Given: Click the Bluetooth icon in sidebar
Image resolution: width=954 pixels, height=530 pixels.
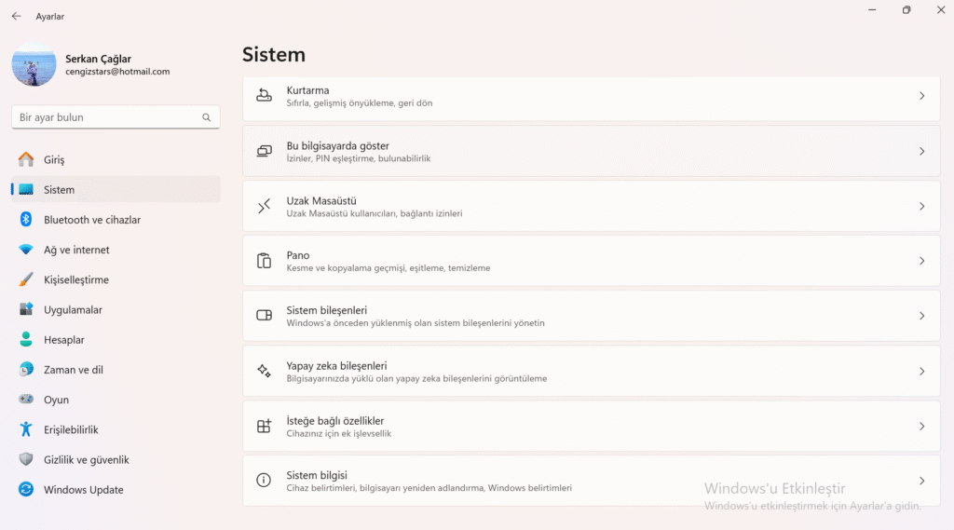Looking at the screenshot, I should [26, 220].
